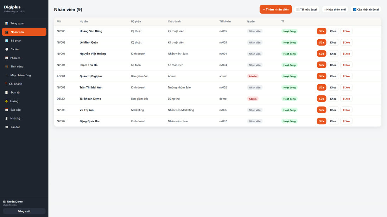Viewport: 387px width, 217px height.
Task: Edit Hoàng Văn Dũng with Sửa
Action: [321, 31]
